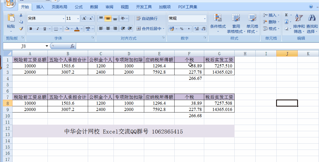Click the 格式 cells button
The image size is (319, 162).
click(x=271, y=29)
